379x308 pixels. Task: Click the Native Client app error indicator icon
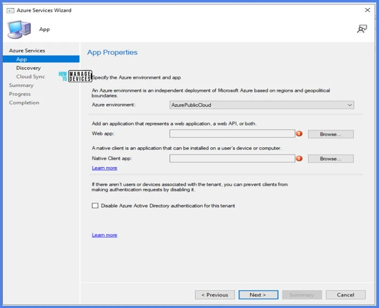[x=299, y=158]
